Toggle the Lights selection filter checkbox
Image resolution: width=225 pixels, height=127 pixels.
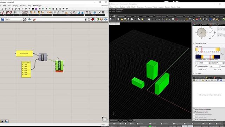click(203, 124)
